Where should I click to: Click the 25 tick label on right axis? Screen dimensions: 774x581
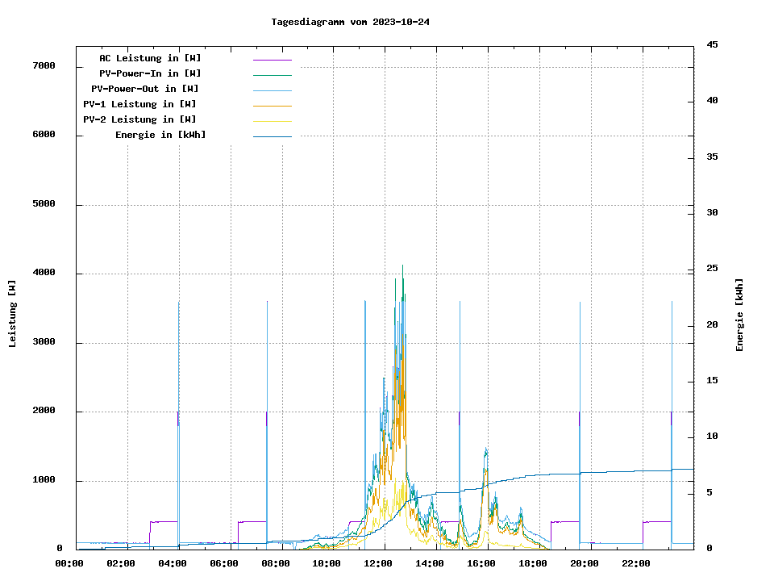tap(712, 269)
